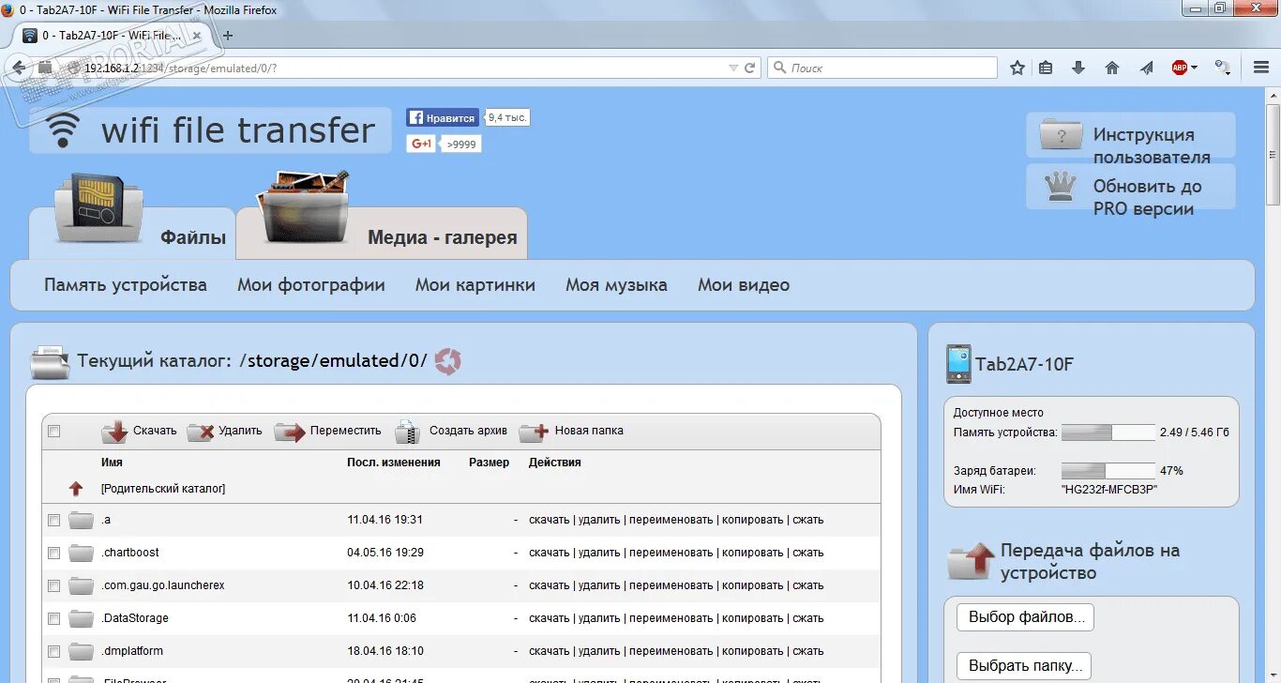Check the box for the .chartboost folder
This screenshot has height=683, width=1281.
click(x=54, y=553)
